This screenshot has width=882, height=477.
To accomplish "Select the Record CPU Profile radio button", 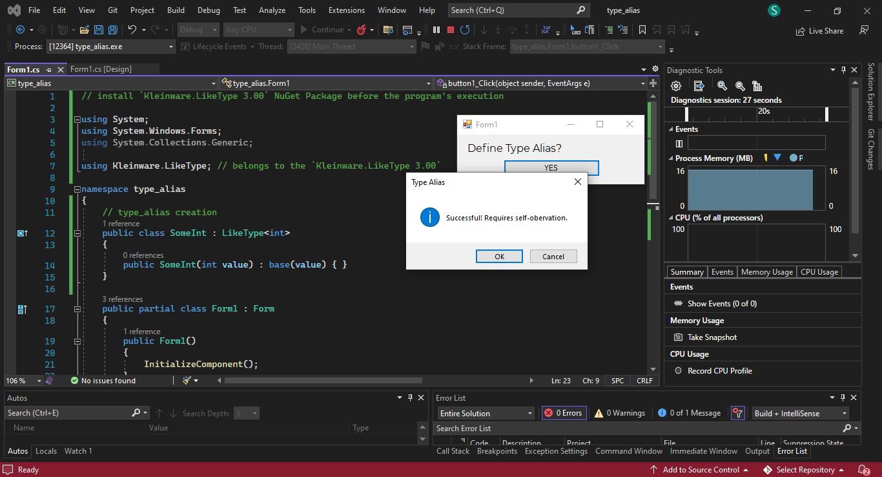I will point(678,371).
